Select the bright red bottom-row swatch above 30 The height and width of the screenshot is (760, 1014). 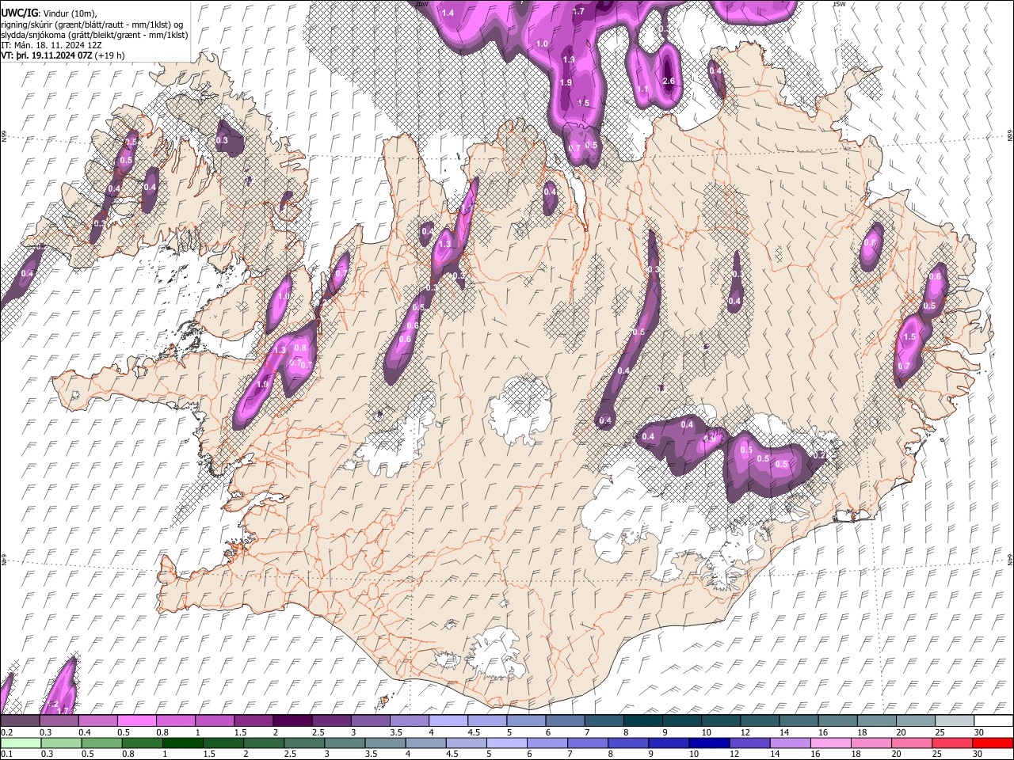point(993,743)
